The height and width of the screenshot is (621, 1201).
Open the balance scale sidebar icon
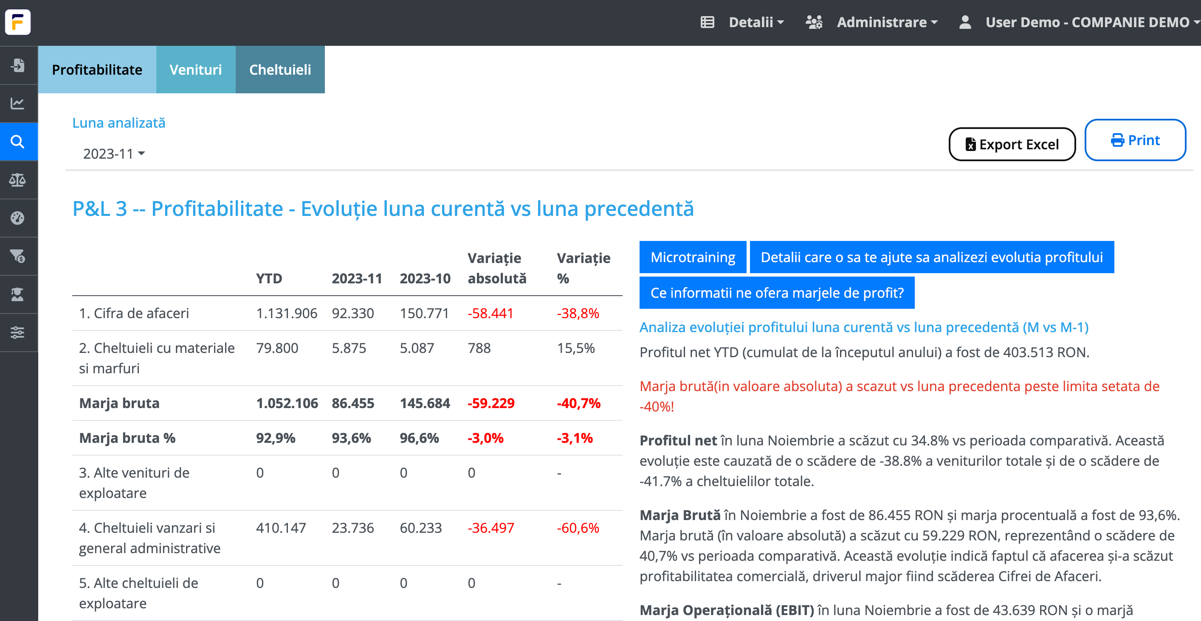click(18, 180)
